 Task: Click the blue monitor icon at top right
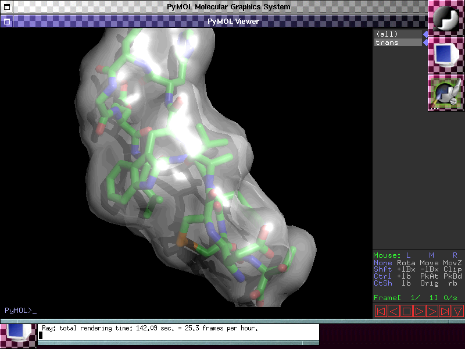tap(446, 55)
